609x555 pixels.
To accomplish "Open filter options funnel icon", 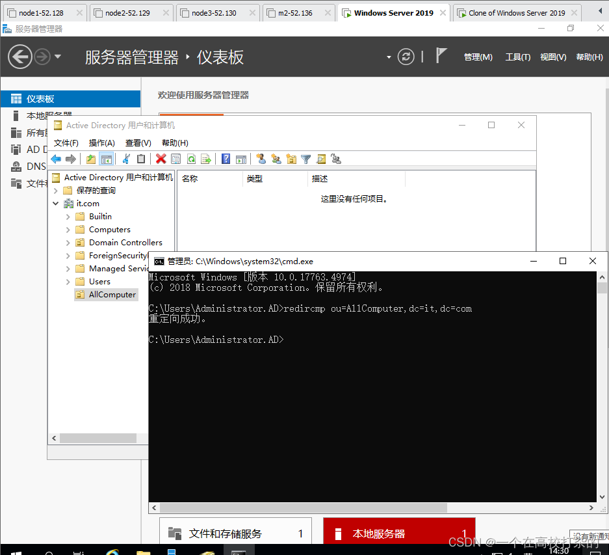I will [306, 159].
